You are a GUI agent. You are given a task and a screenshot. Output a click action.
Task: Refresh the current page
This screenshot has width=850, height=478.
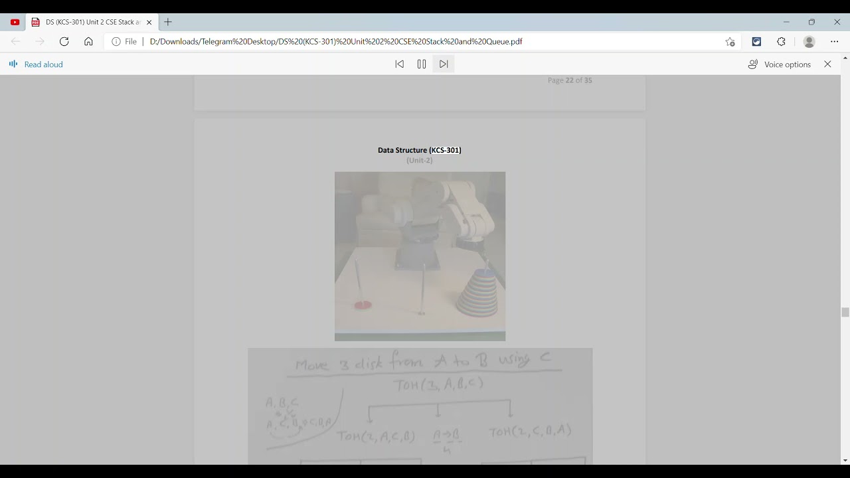click(64, 41)
